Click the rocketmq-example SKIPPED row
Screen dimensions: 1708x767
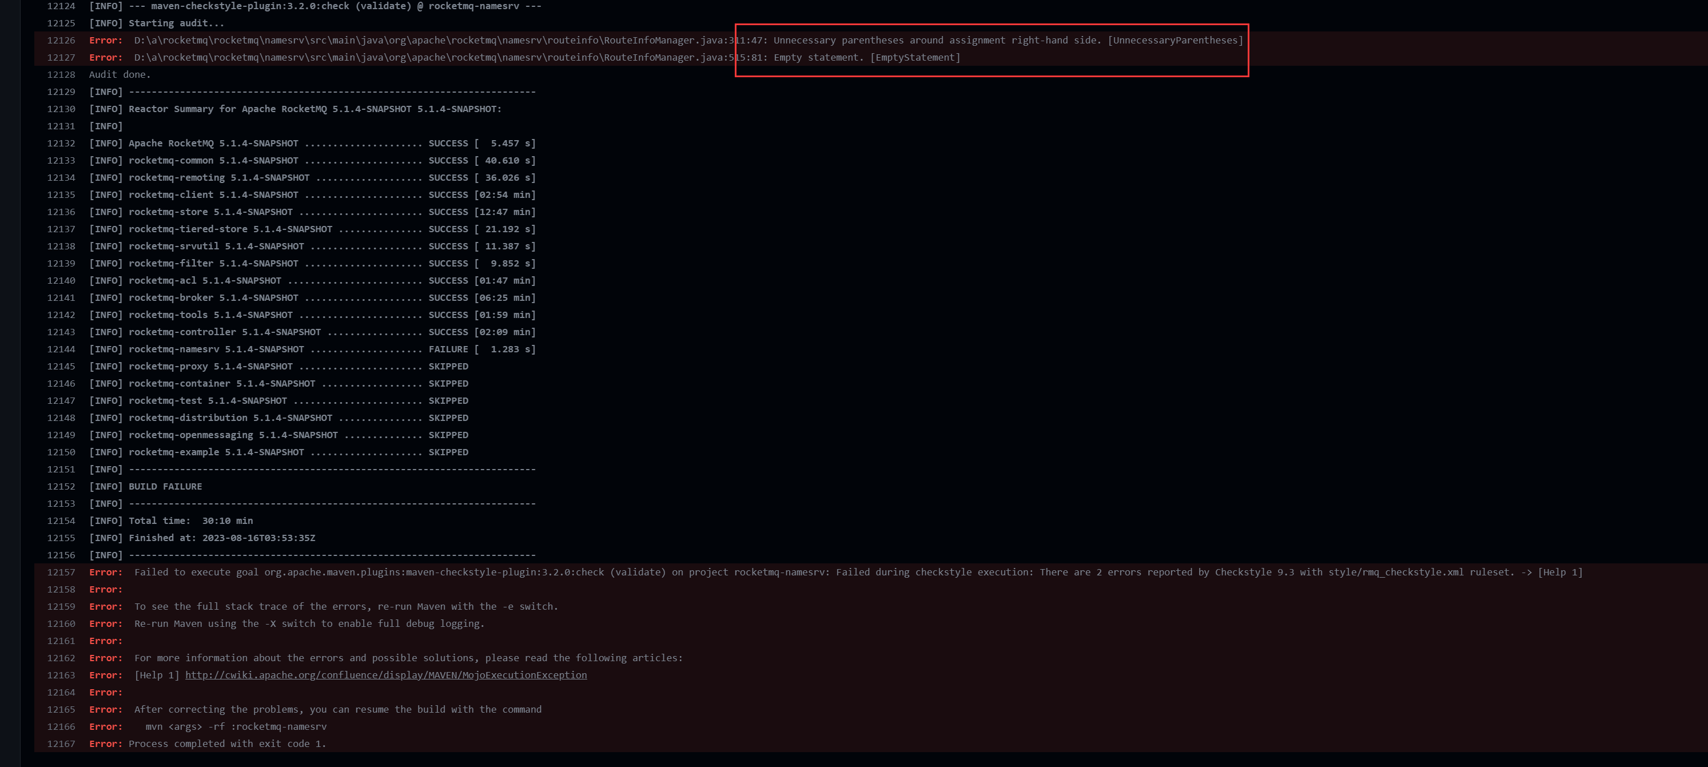click(x=278, y=452)
